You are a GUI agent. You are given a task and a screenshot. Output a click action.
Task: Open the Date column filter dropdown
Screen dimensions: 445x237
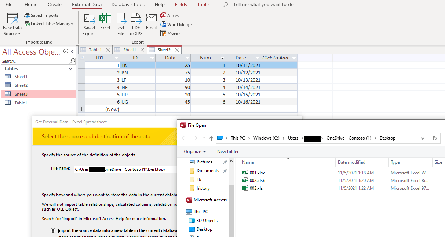pos(258,58)
